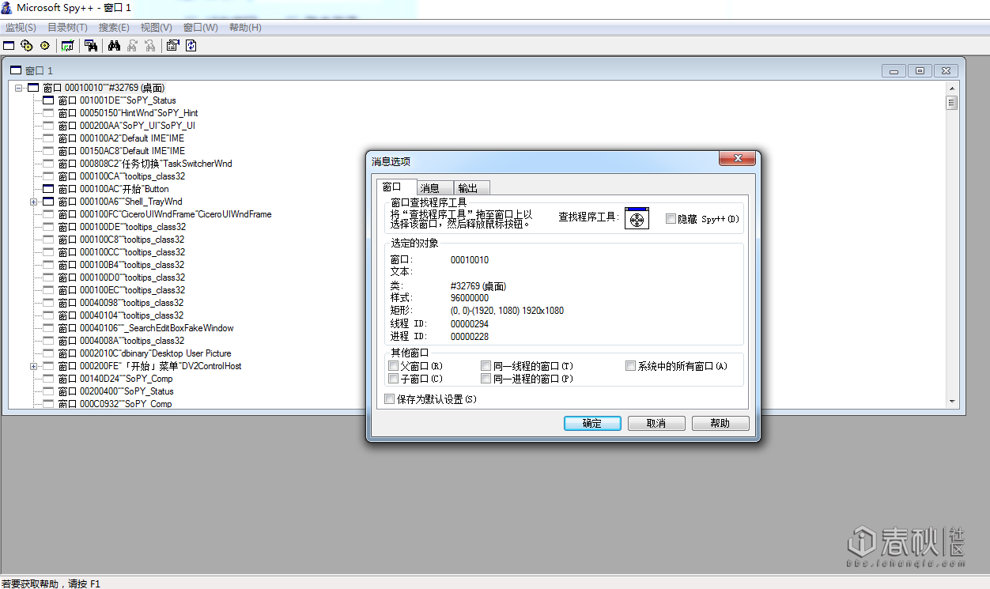The width and height of the screenshot is (990, 589).
Task: Restore the 窗口 1 child window
Action: (x=920, y=70)
